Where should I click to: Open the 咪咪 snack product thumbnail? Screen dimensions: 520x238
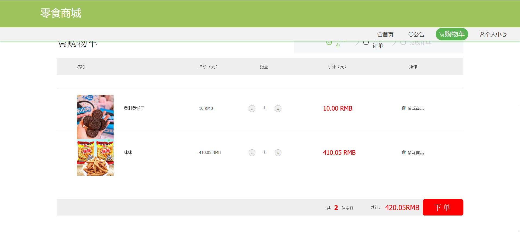[x=95, y=157]
